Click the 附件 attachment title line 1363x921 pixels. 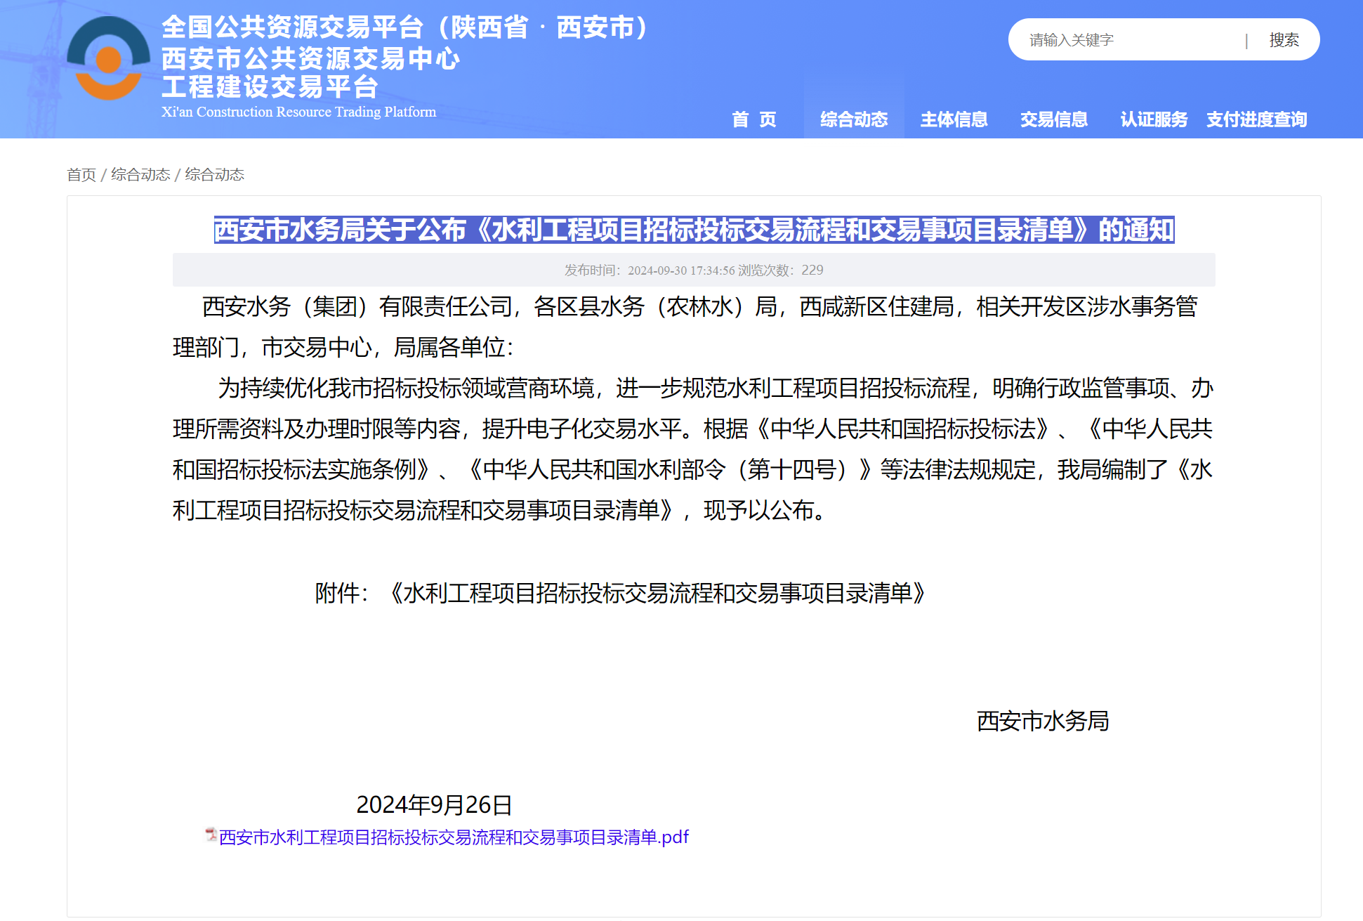pos(621,593)
